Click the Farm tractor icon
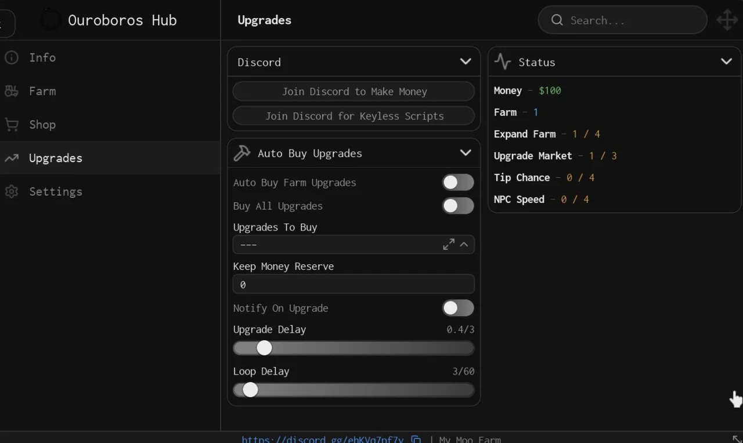 11,91
